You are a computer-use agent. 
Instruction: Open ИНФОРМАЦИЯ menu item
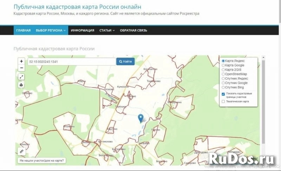tap(83, 31)
